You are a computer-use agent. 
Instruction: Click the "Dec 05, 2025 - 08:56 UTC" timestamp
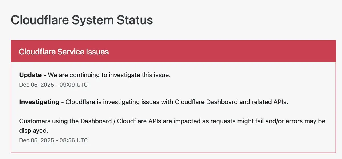tap(53, 140)
